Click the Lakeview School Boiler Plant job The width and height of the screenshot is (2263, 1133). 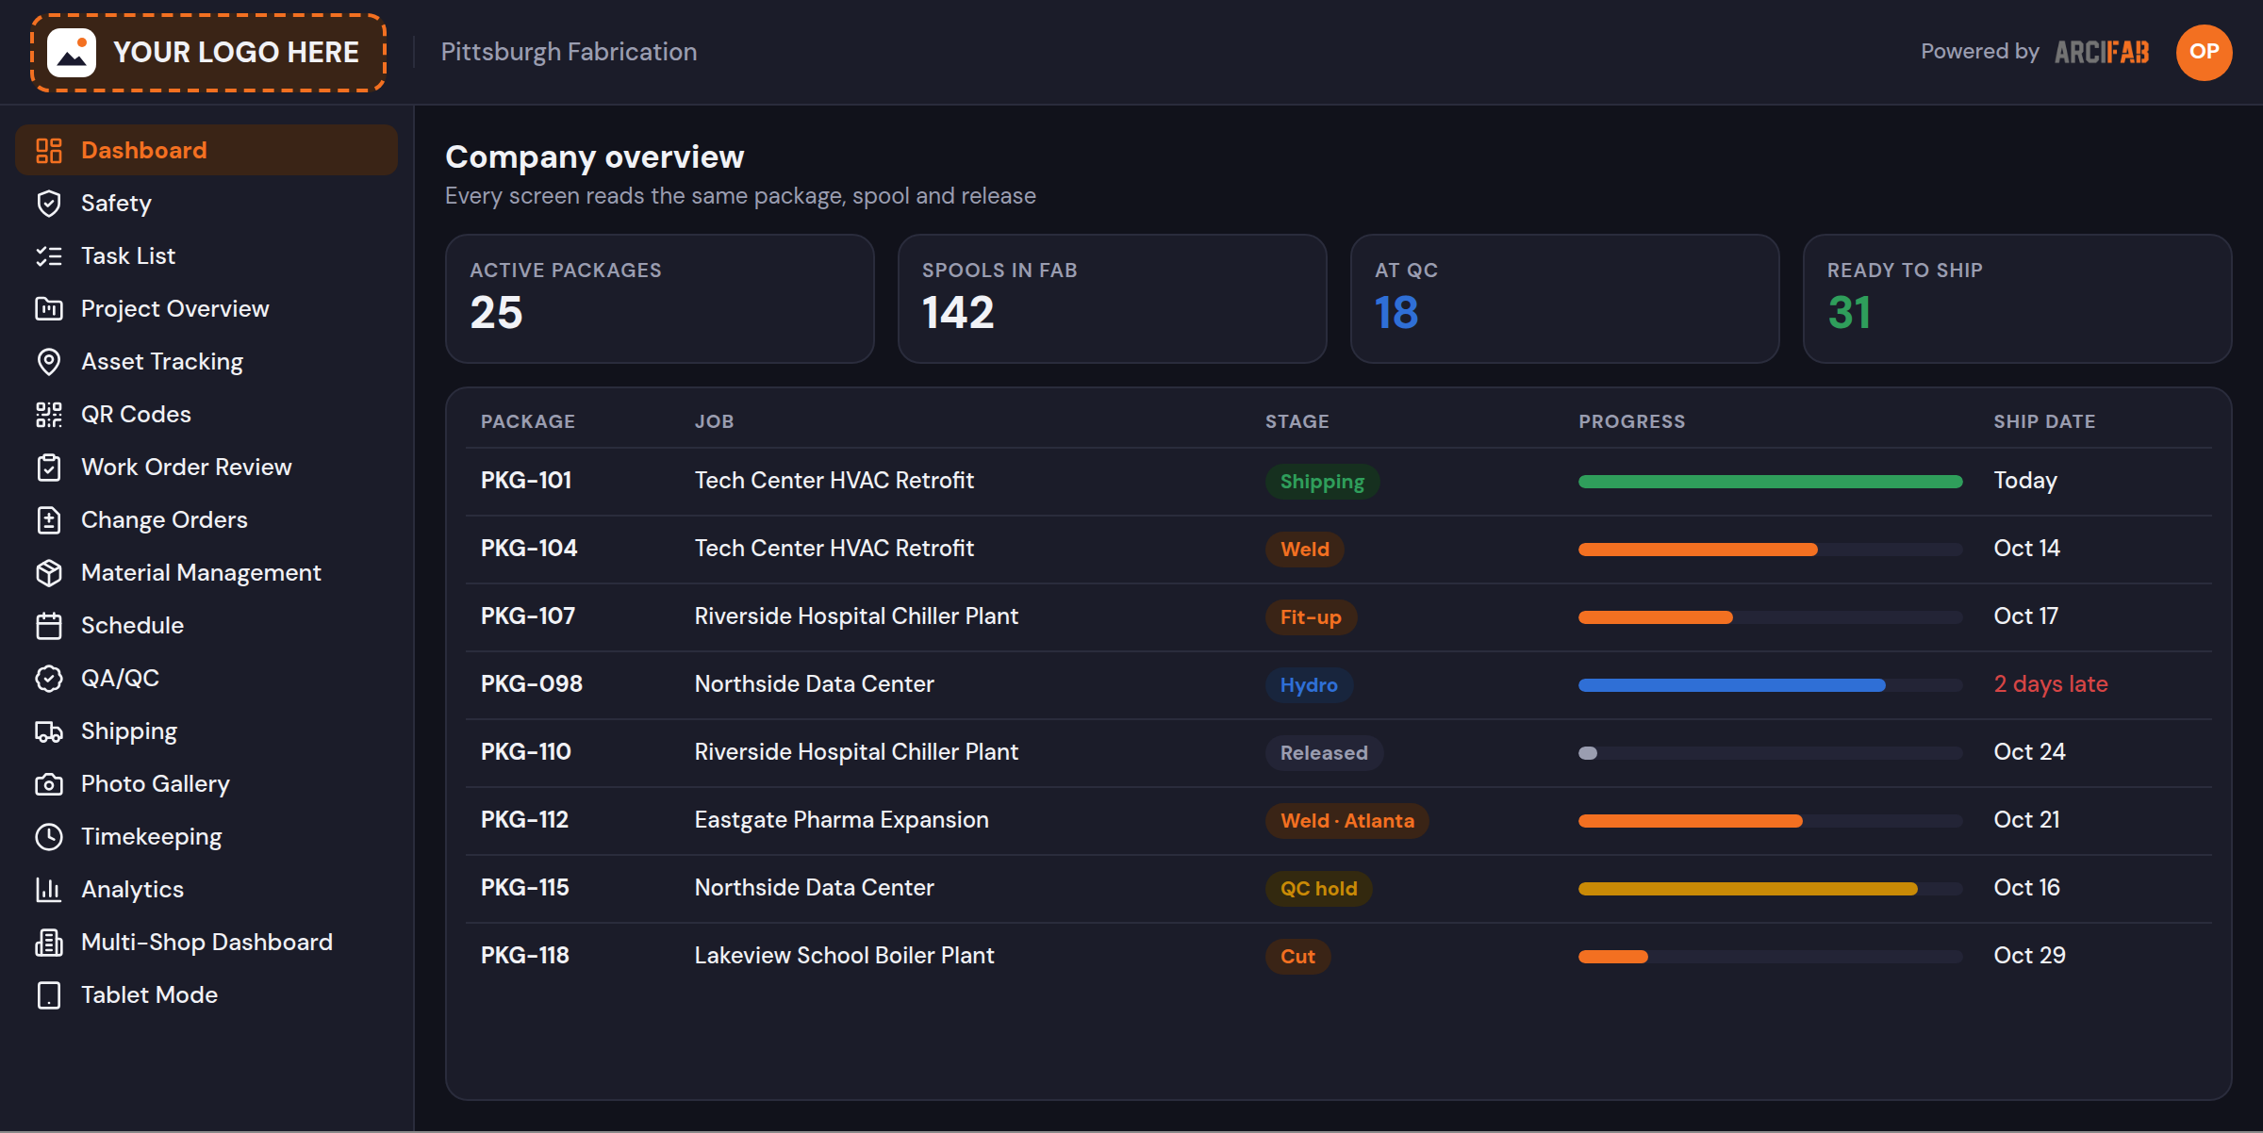pyautogui.click(x=844, y=956)
